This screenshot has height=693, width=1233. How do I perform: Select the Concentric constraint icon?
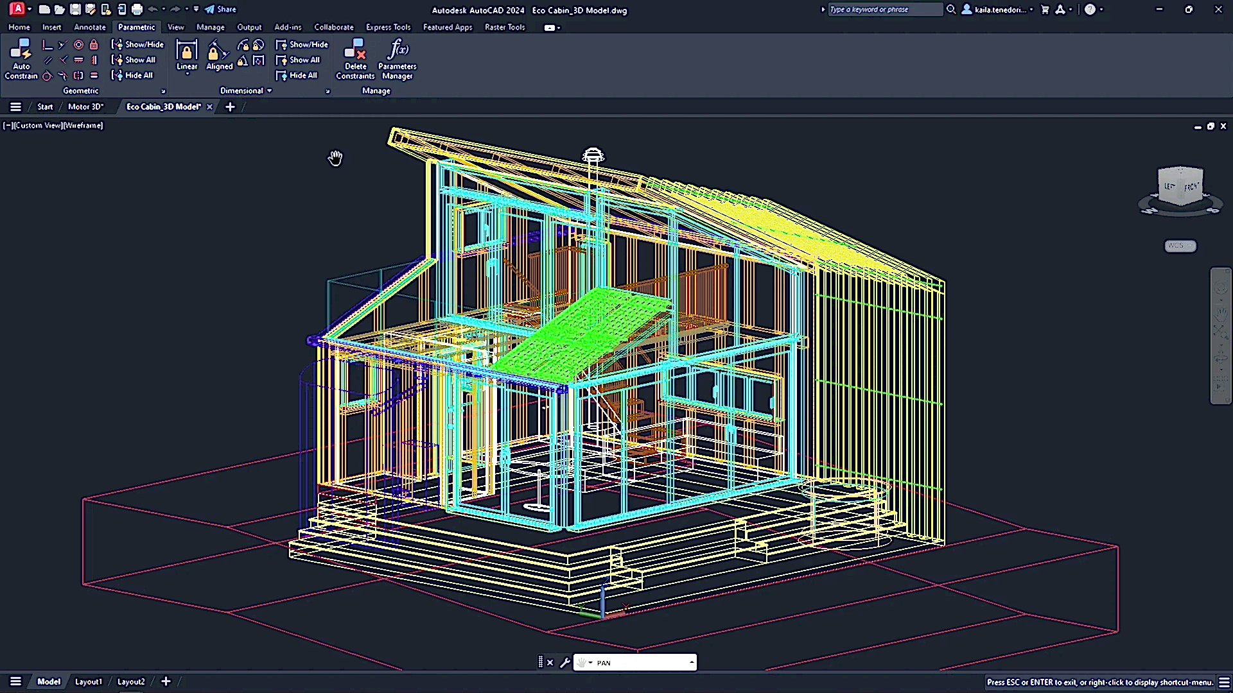coord(78,45)
